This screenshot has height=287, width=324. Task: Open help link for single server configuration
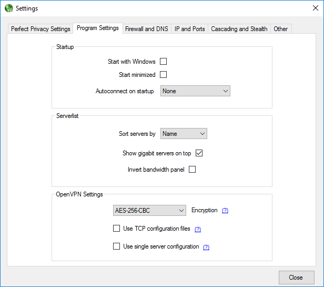point(206,247)
